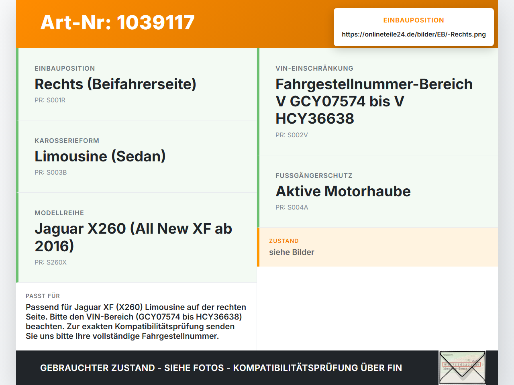
Task: Click 'MODELLREIHE' section label
Action: (59, 213)
